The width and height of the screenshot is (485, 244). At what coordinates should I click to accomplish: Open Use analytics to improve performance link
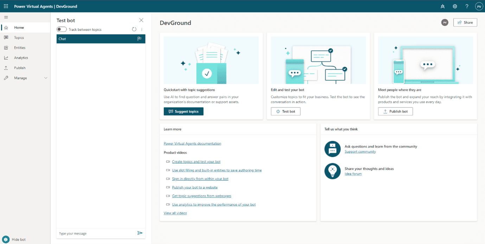click(214, 204)
